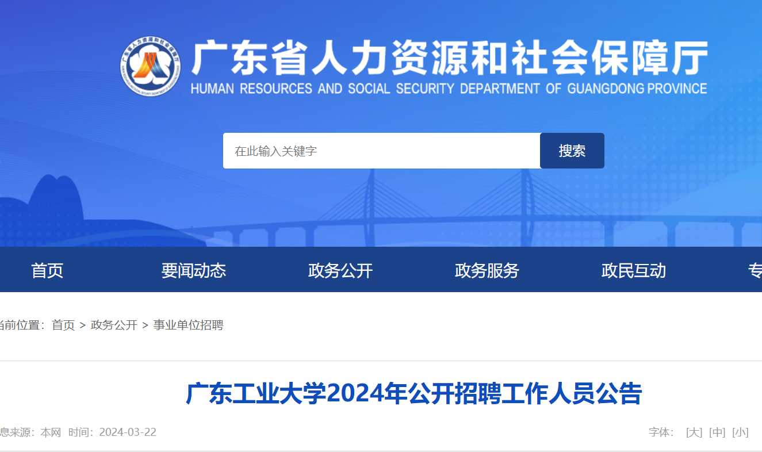
Task: Open the 政民互动 navigation menu item
Action: pos(634,270)
